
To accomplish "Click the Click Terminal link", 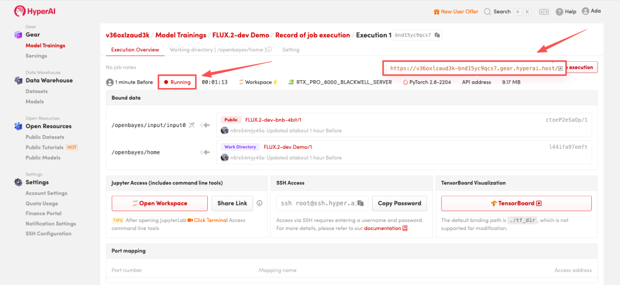I will tap(210, 220).
